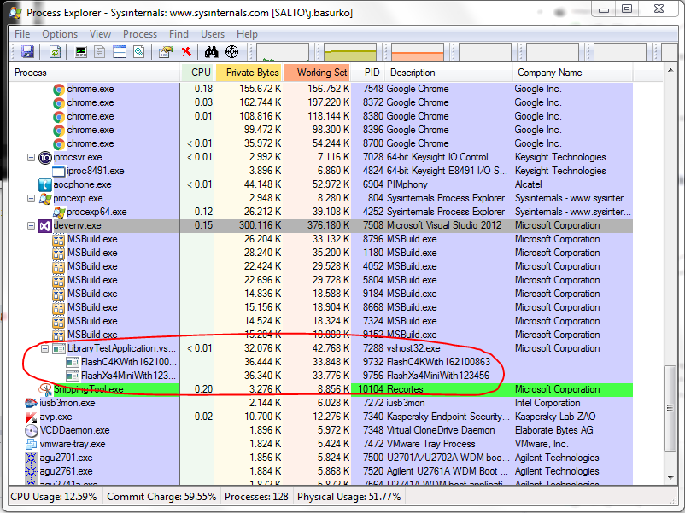
Task: Select the FlashC4KWith162100... process row
Action: pyautogui.click(x=321, y=362)
